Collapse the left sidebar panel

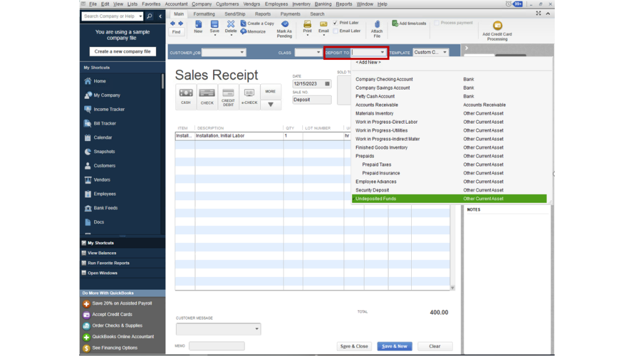tap(160, 16)
